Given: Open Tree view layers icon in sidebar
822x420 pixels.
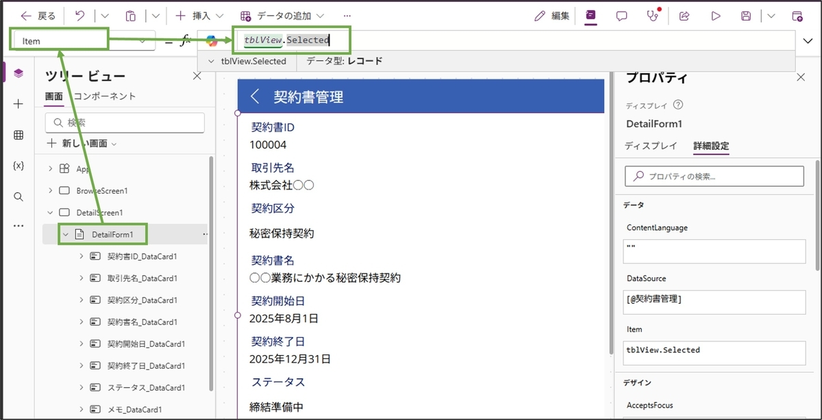Looking at the screenshot, I should (18, 73).
